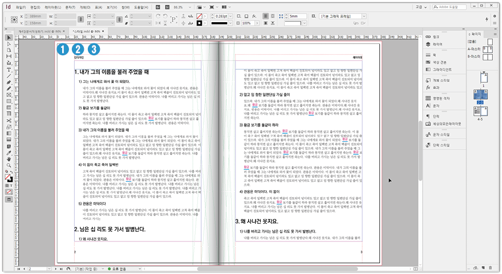Open the 파일(F) menu

[x=21, y=7]
